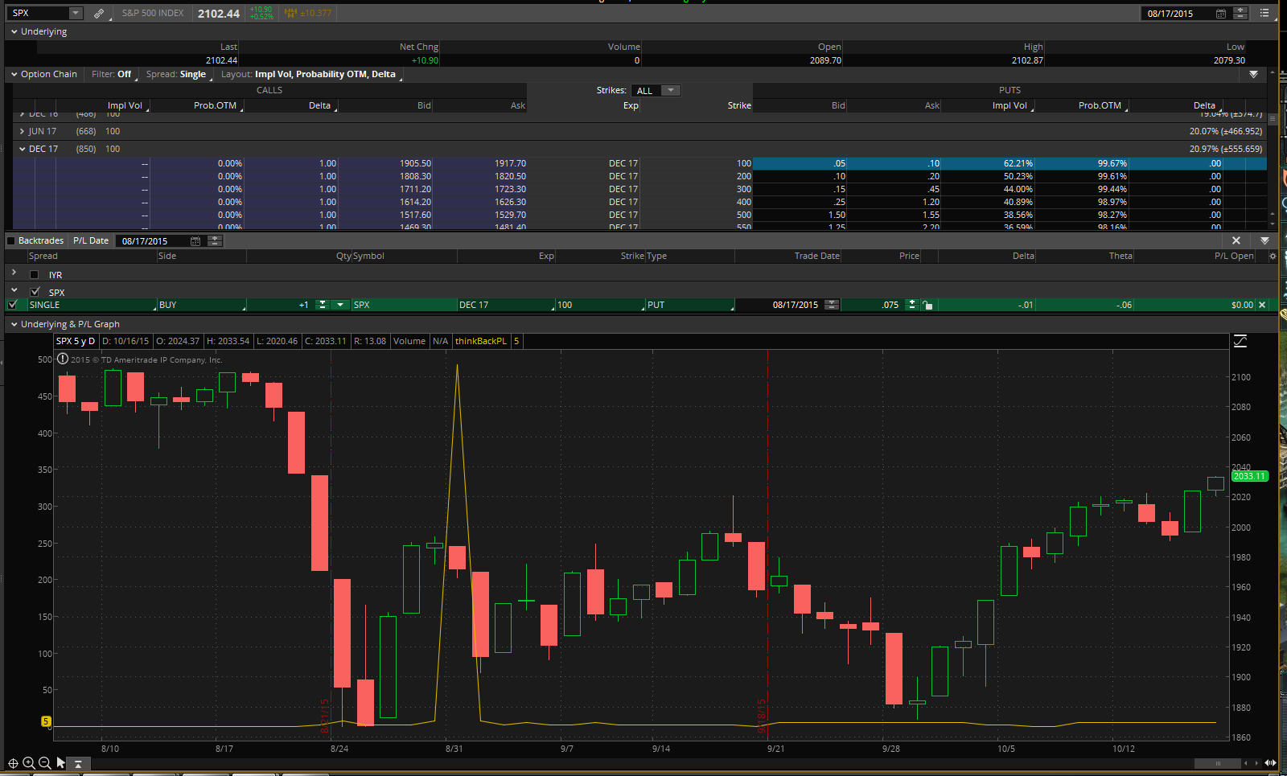Screen dimensions: 1287x776
Task: Select the crosshair pan tool below chart
Action: tap(13, 763)
